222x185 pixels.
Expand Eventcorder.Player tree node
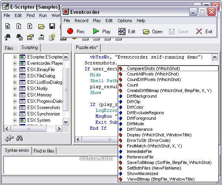pos(15,63)
